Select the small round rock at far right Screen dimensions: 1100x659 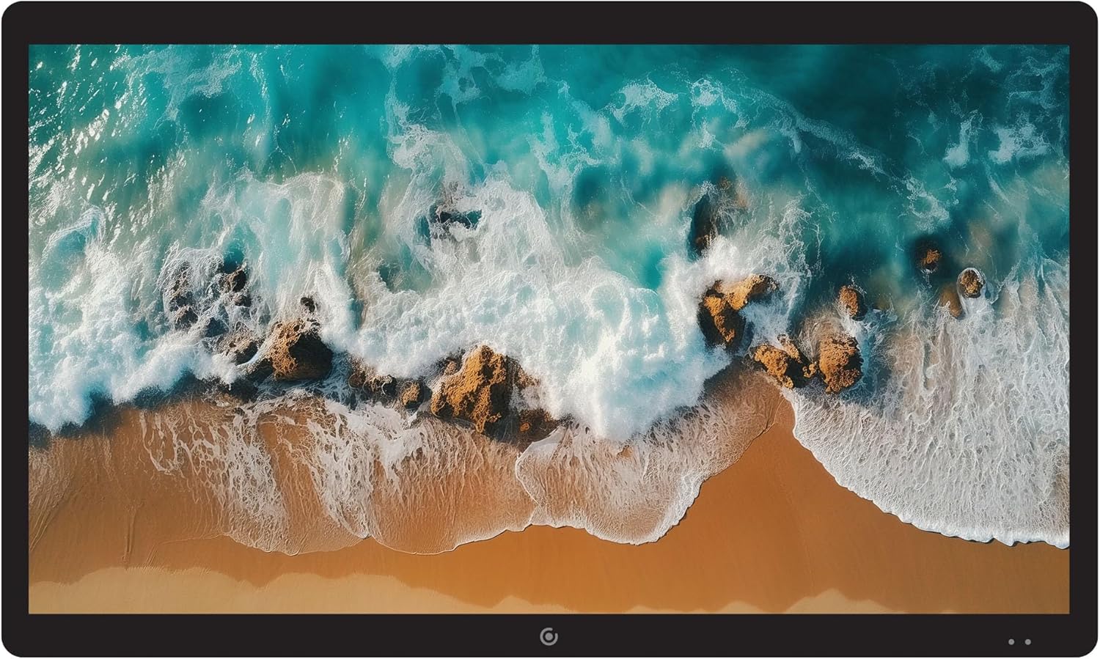pyautogui.click(x=969, y=282)
